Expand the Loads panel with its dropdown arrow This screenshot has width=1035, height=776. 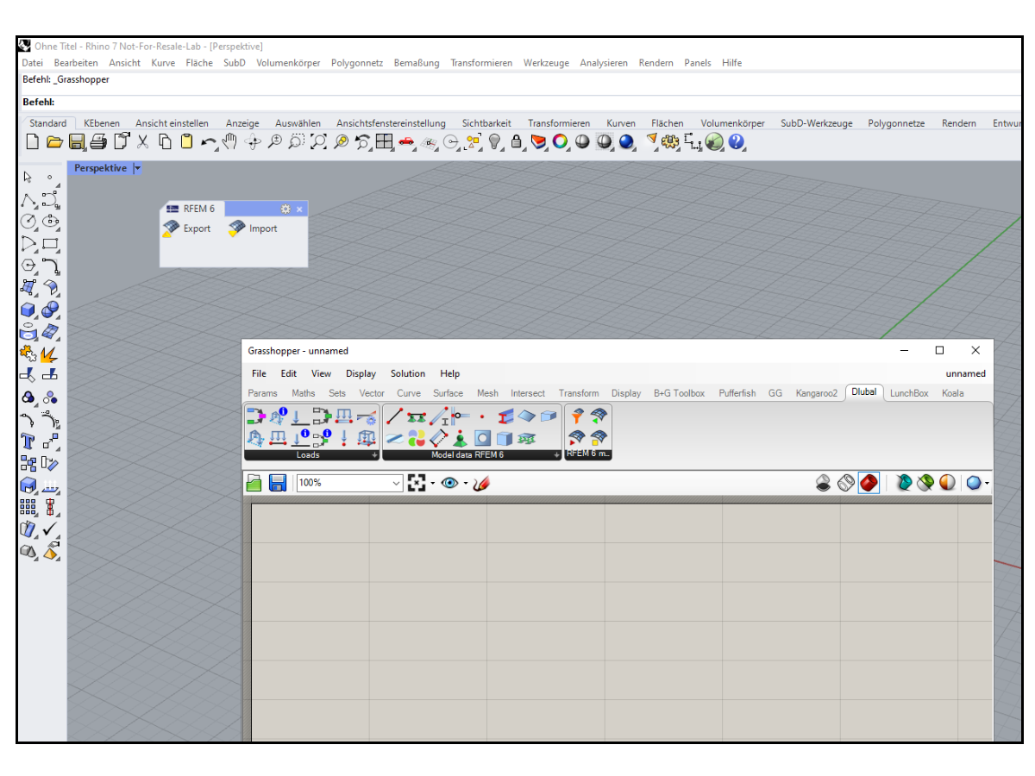[x=373, y=454]
